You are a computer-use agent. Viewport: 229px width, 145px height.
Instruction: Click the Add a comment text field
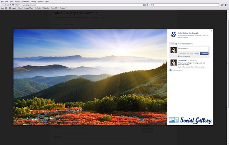coord(193,49)
